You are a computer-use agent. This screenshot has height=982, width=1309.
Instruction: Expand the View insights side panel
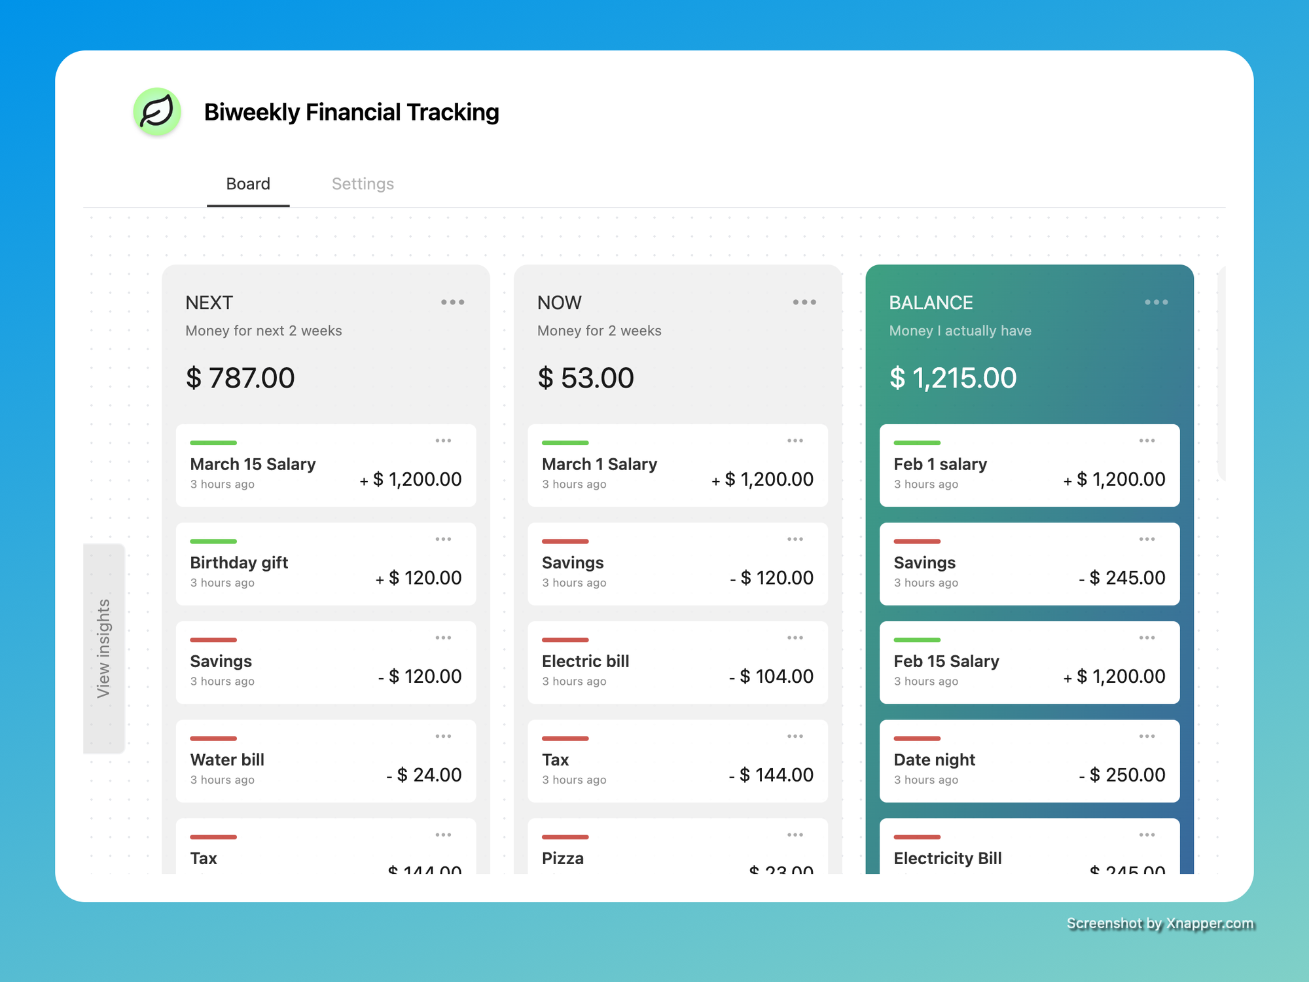coord(104,648)
